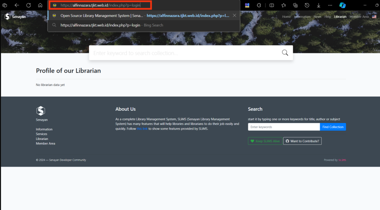Open the language flag selector
Screen dimensions: 380x210
(374, 17)
